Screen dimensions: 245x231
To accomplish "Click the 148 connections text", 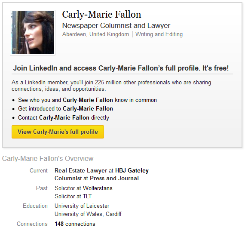I will tap(75, 224).
